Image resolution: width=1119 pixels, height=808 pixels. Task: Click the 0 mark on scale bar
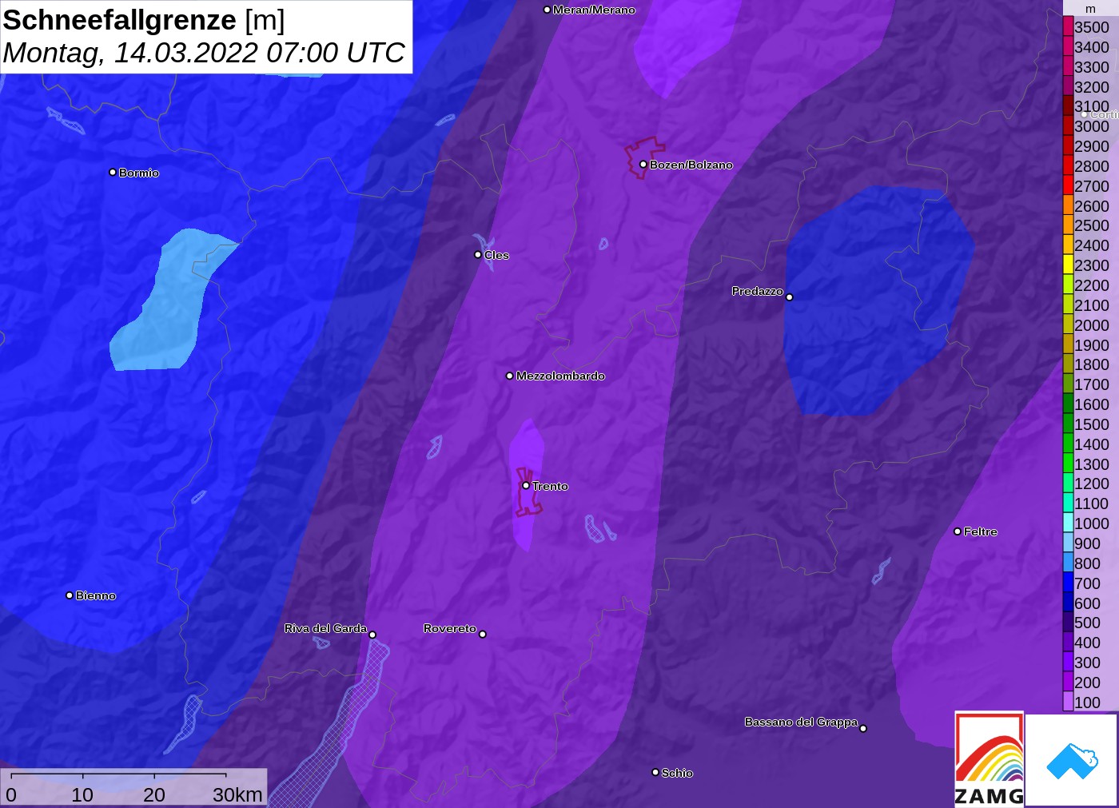coord(11,794)
